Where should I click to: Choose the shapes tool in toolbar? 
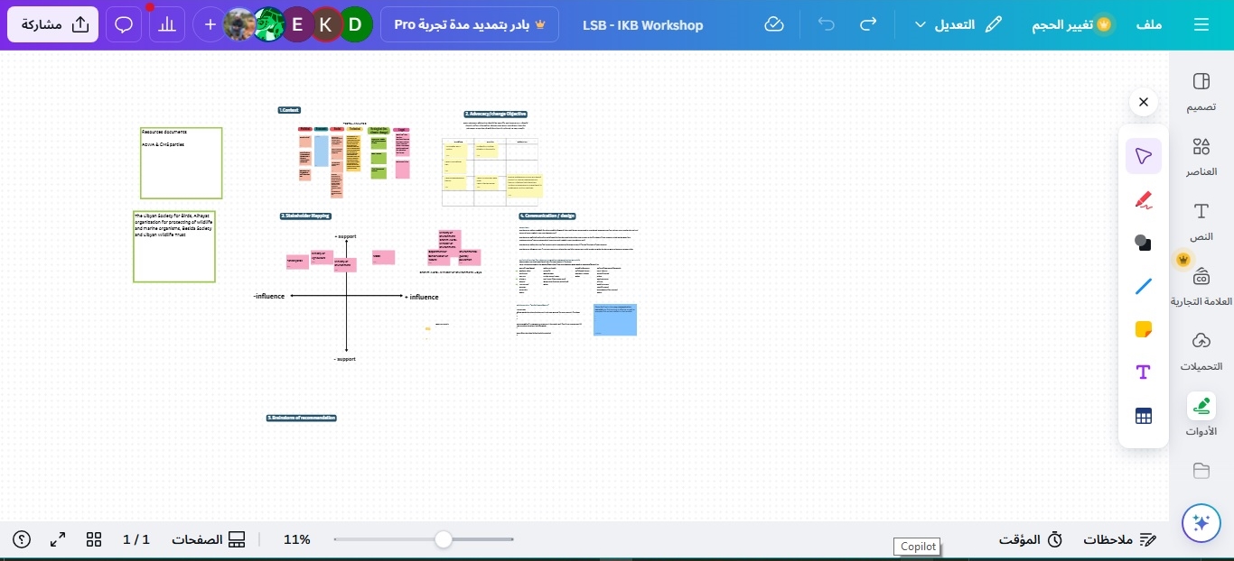tap(1143, 243)
